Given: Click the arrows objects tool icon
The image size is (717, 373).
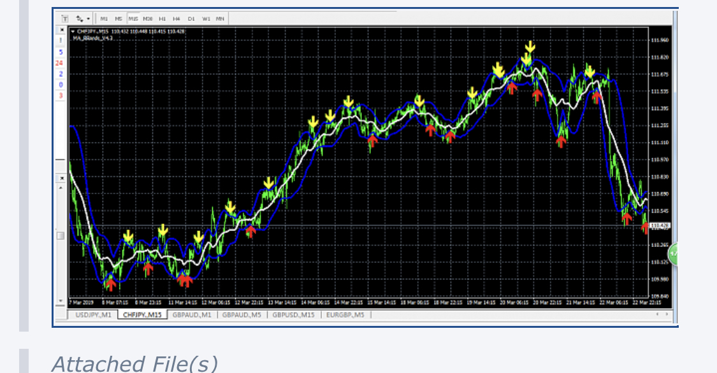Looking at the screenshot, I should click(80, 18).
